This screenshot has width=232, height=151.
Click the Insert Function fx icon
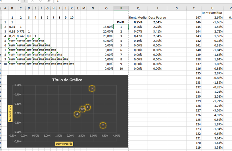pyautogui.click(x=49, y=1)
